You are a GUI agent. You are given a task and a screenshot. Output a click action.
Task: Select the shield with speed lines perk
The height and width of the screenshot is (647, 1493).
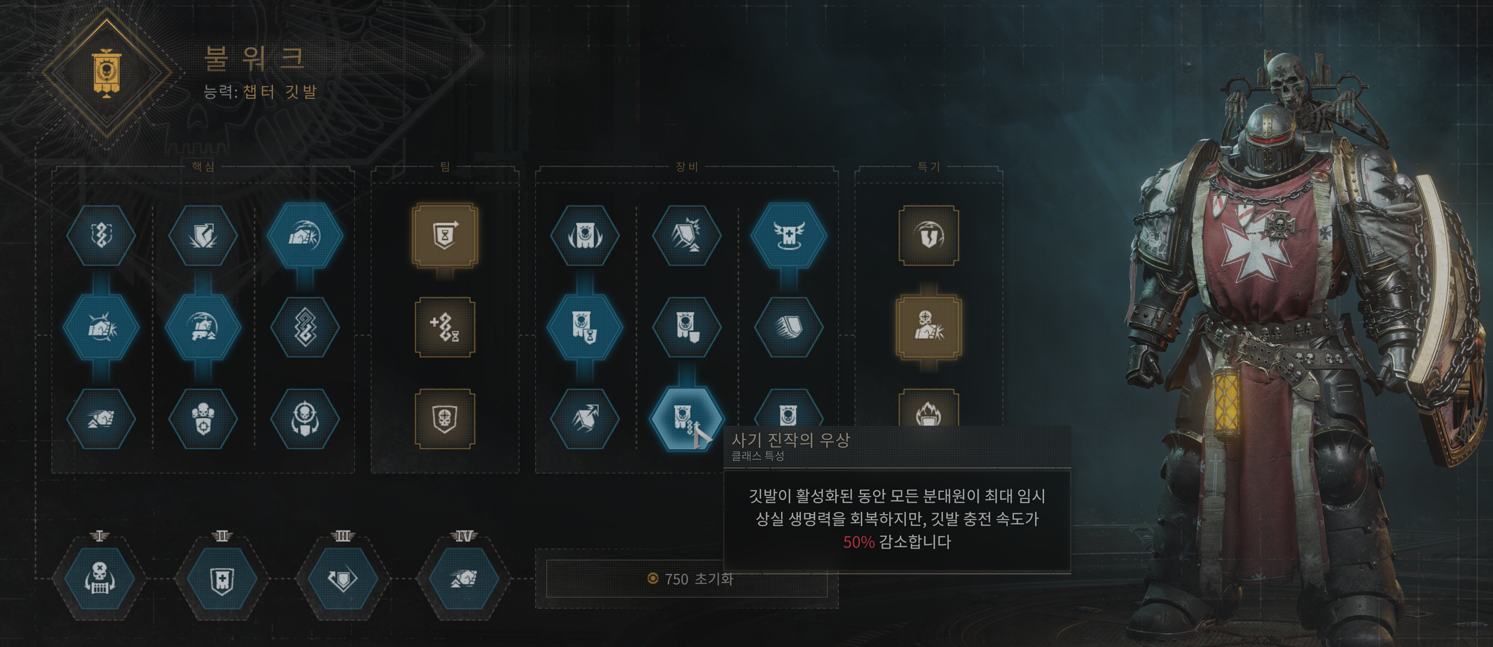point(789,327)
